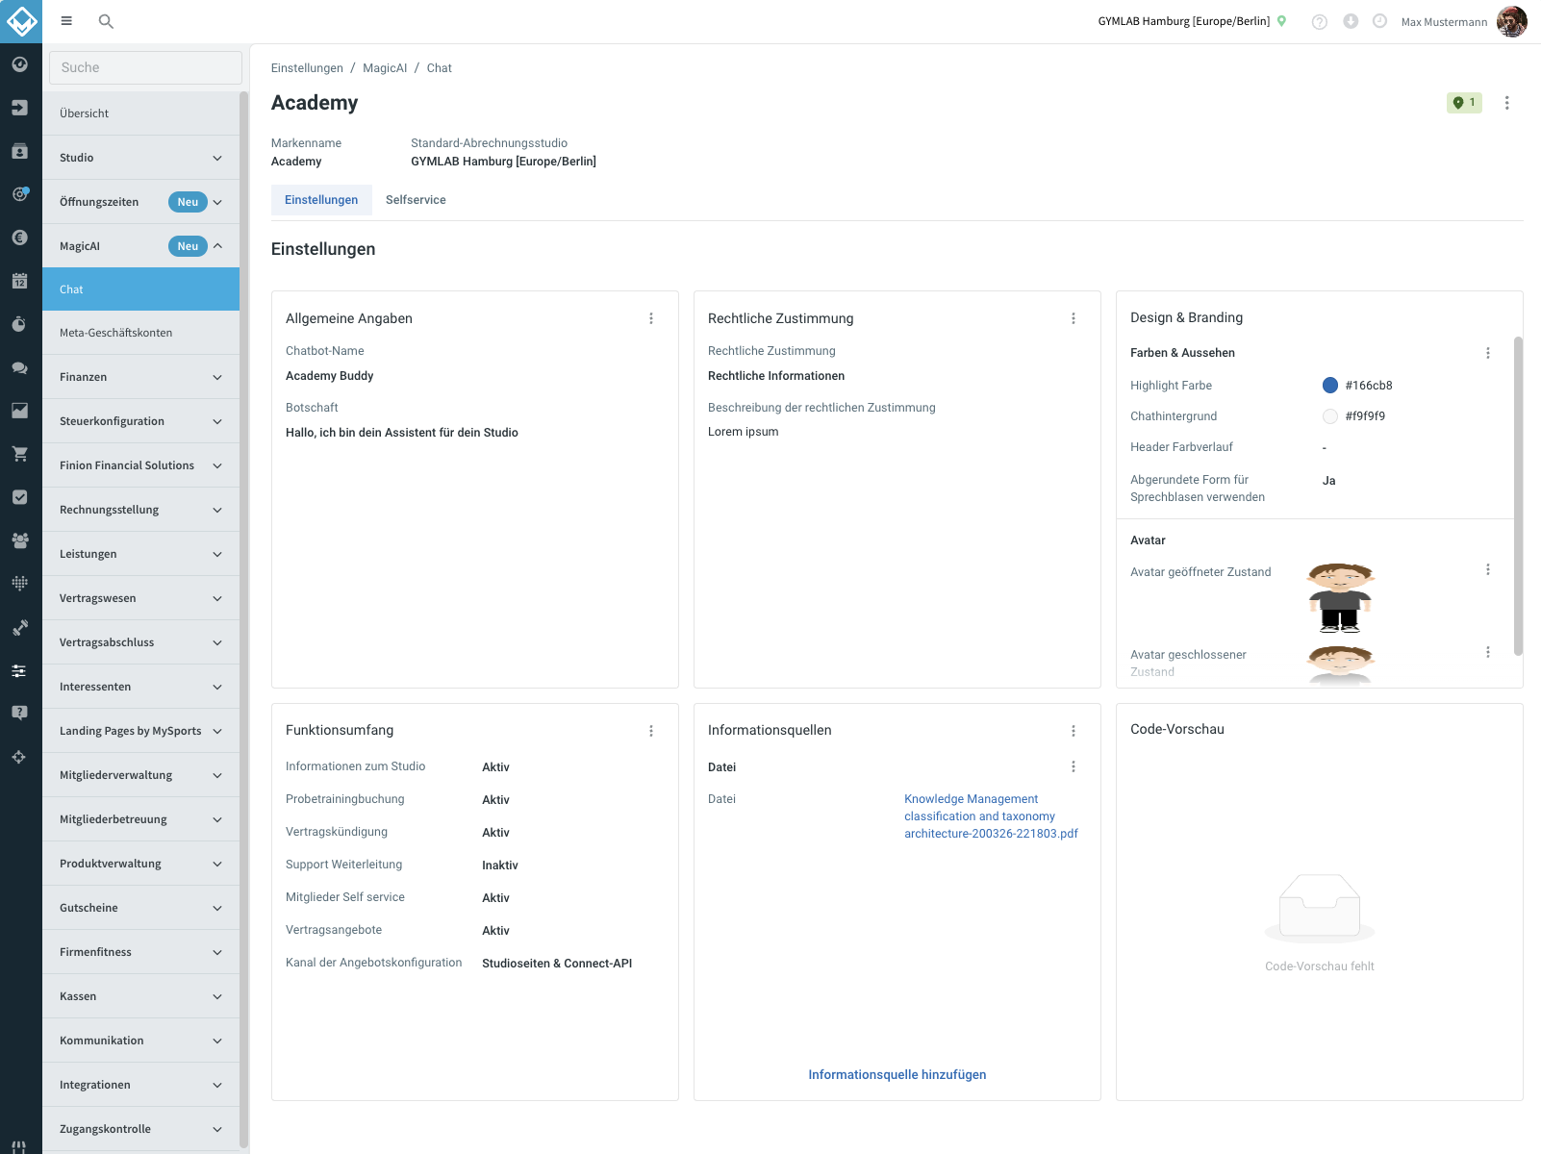
Task: Click the open-state avatar image
Action: pyautogui.click(x=1340, y=597)
